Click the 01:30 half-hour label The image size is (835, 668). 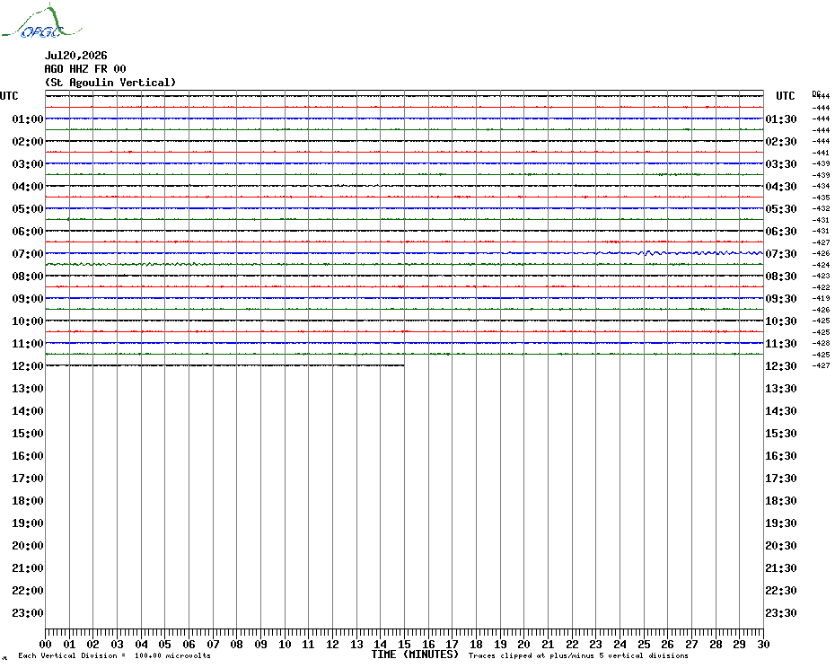coord(781,119)
